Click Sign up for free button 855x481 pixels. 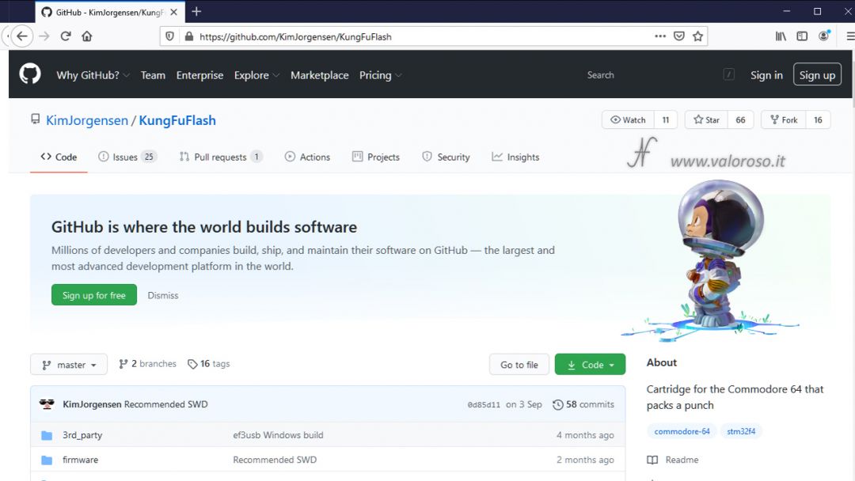click(x=93, y=295)
